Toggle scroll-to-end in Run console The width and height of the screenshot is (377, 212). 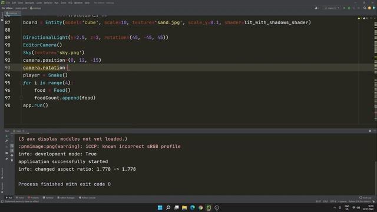[x=12, y=151]
